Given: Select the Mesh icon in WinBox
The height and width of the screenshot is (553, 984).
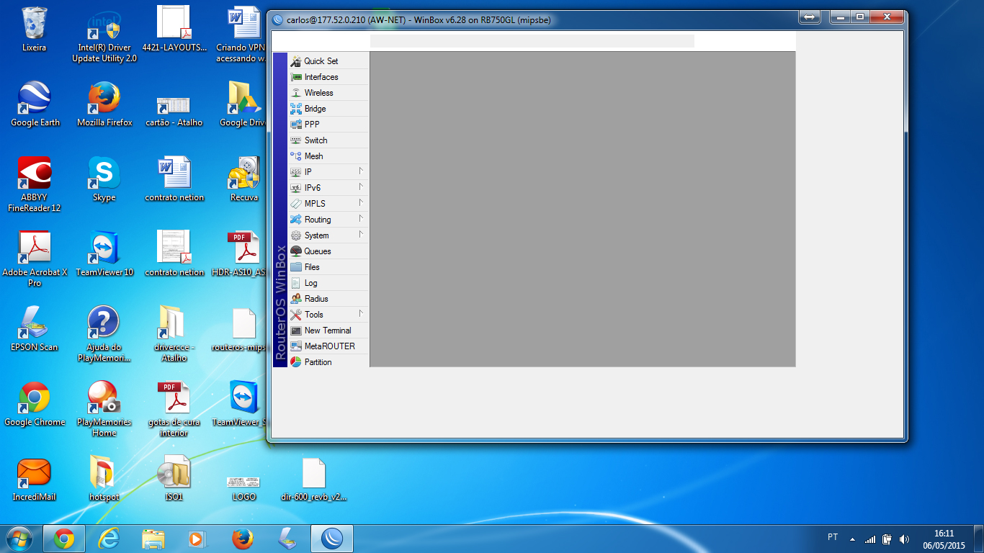Looking at the screenshot, I should pos(296,156).
